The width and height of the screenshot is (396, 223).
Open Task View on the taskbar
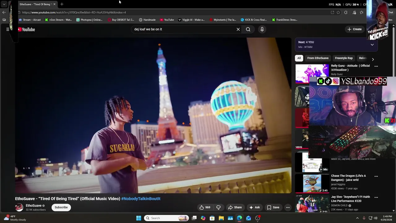coord(194,218)
